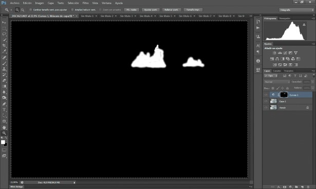Select the Lasso tool
Screen dimensions: 316x189
4,34
